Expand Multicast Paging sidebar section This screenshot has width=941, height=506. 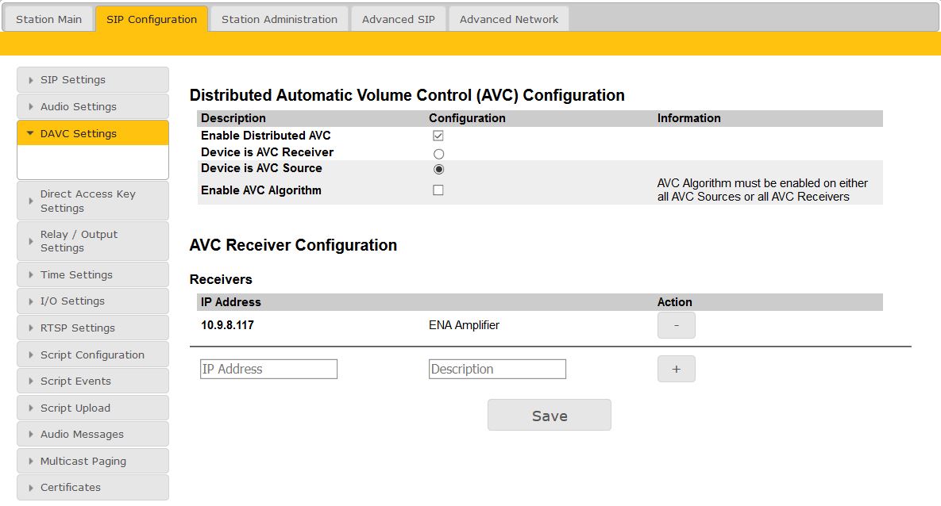coord(92,461)
